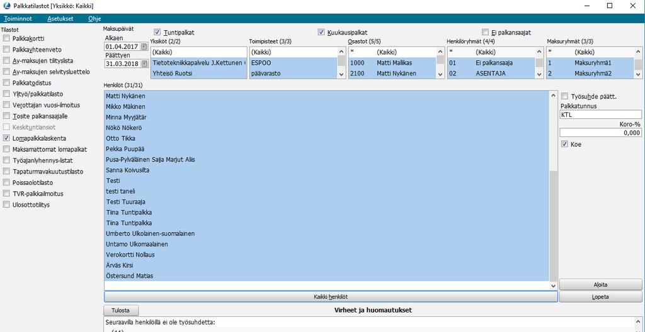Enable the Poissaolotilasto checkbox
The image size is (645, 332).
6,182
